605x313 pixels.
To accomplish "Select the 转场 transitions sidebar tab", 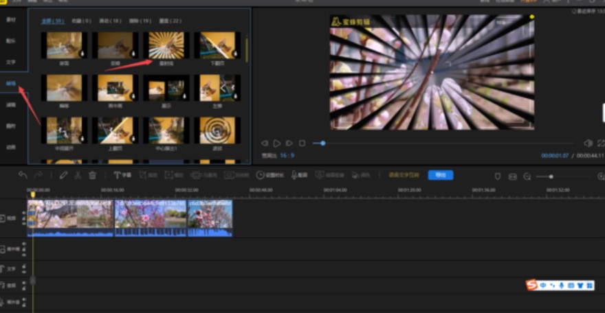I will [x=11, y=83].
